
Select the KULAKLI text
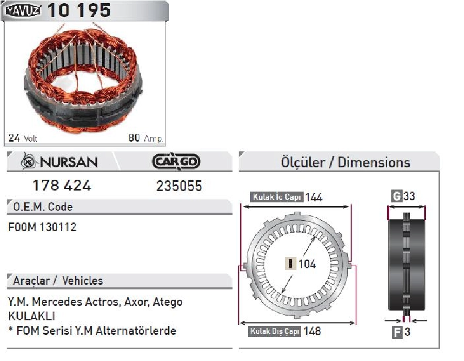point(31,316)
